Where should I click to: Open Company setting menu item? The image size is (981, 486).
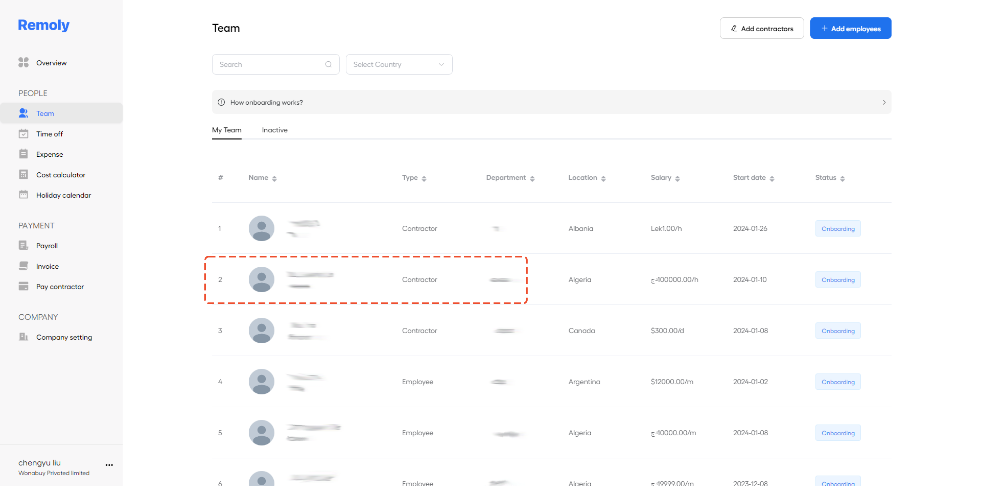click(64, 337)
